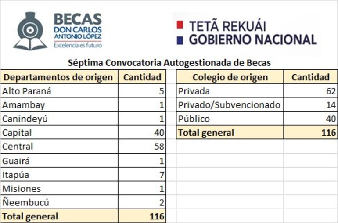Select the Central quantity value 58
Viewport: 338px width, 223px height.
tap(142, 147)
